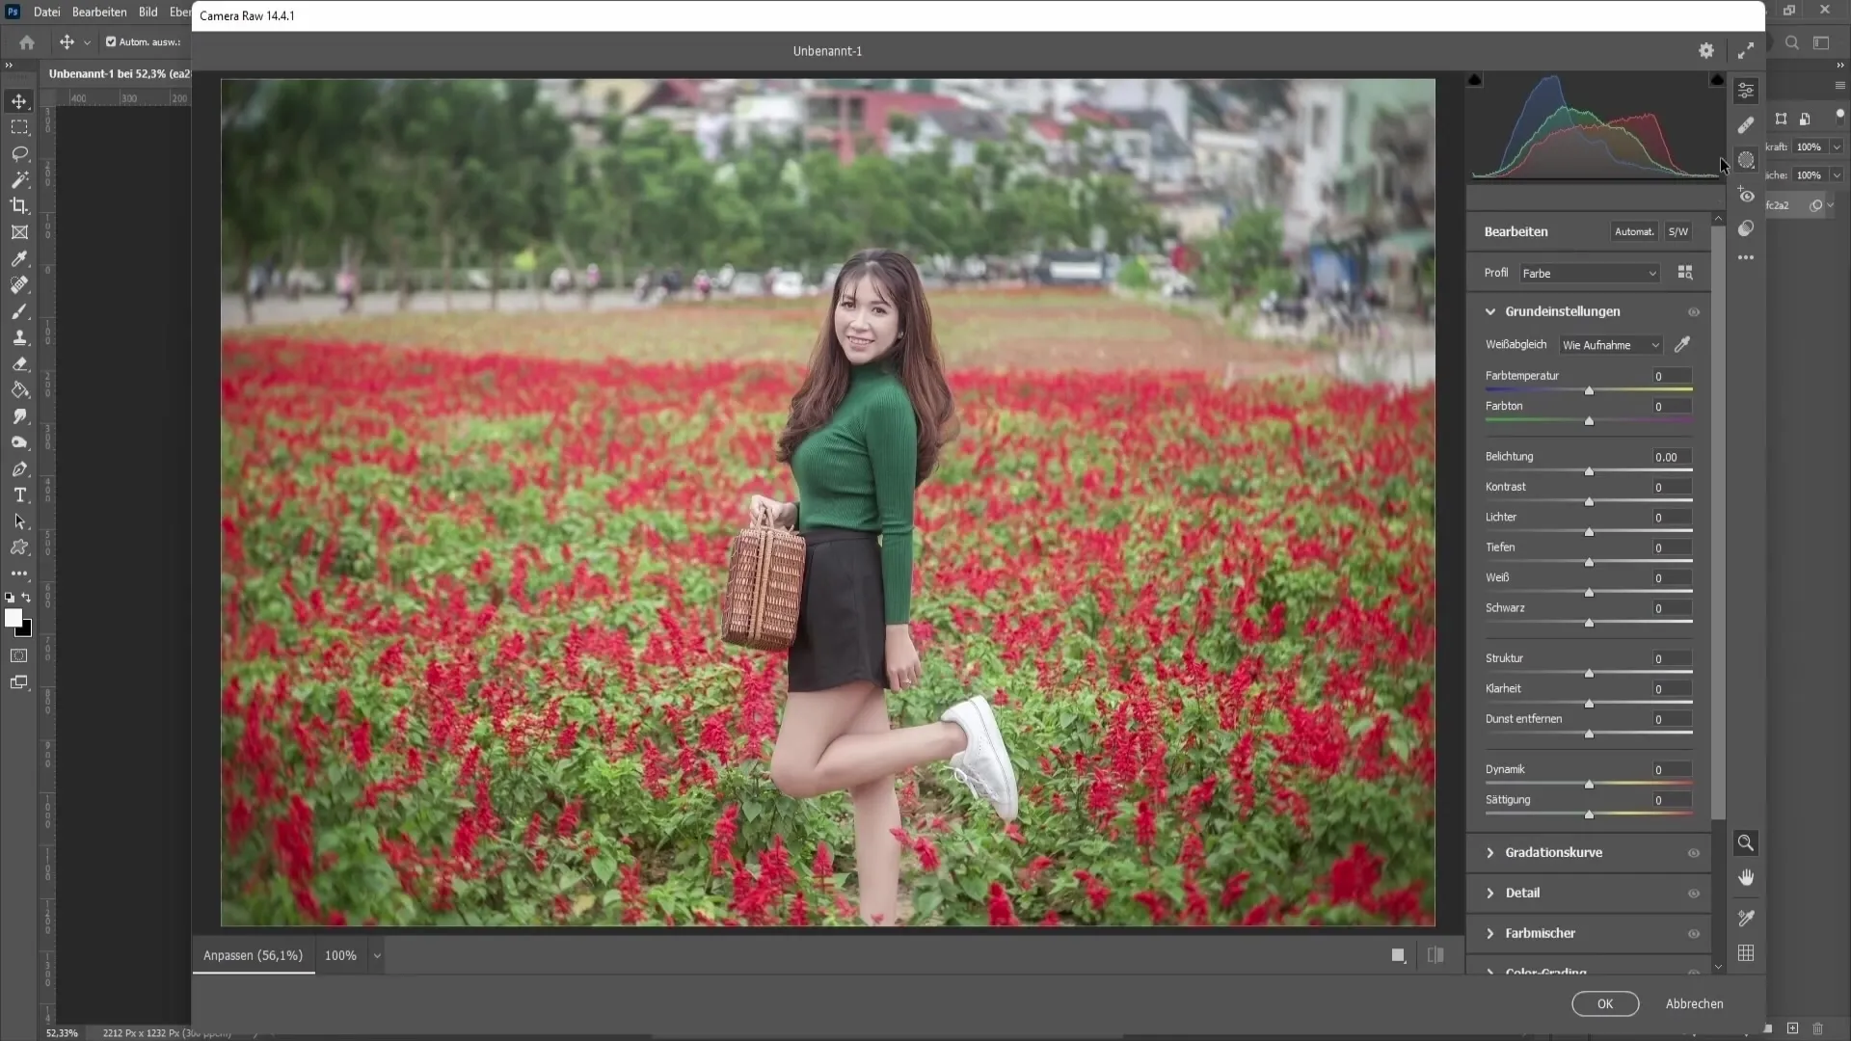
Task: Open the Datei menu
Action: pyautogui.click(x=46, y=13)
